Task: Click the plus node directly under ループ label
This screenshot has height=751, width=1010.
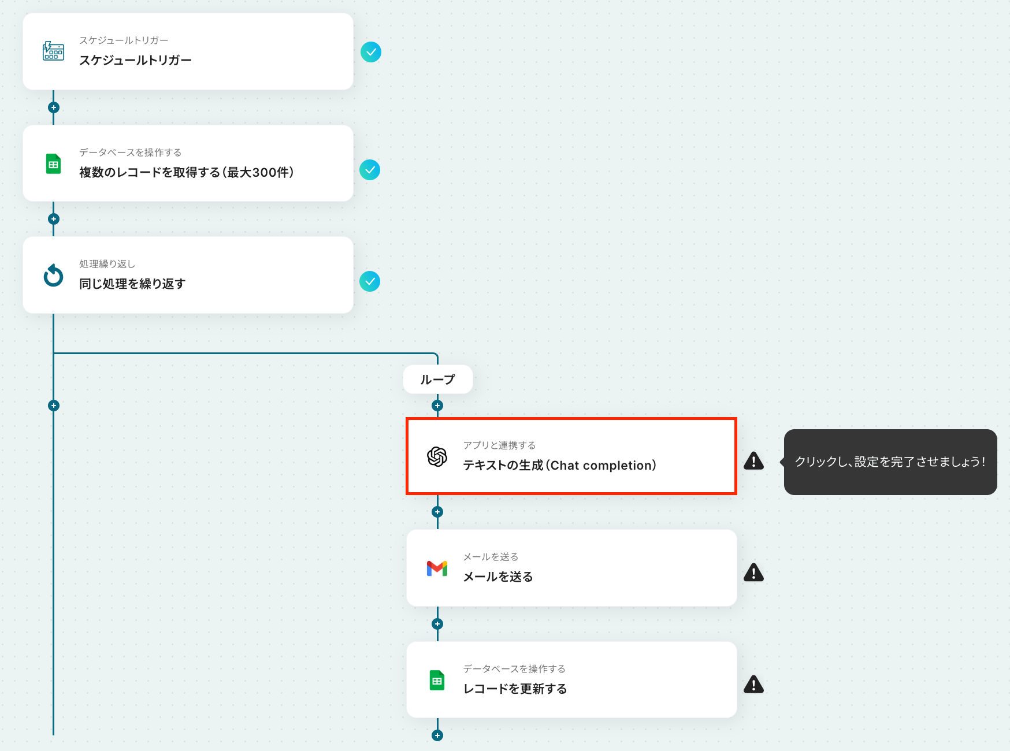Action: 437,406
